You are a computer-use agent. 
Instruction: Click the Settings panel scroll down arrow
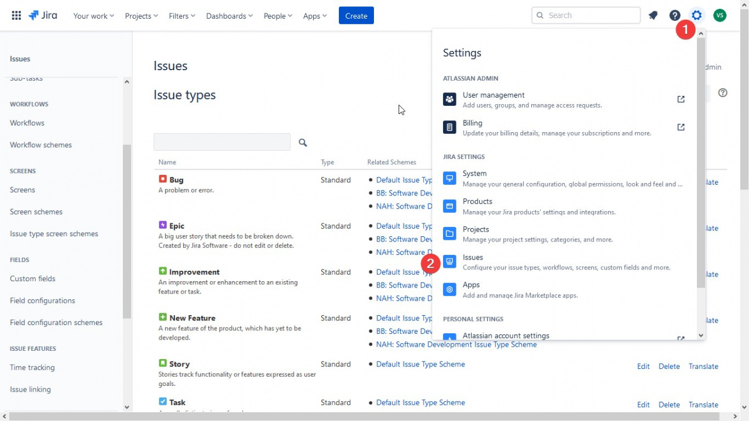701,335
